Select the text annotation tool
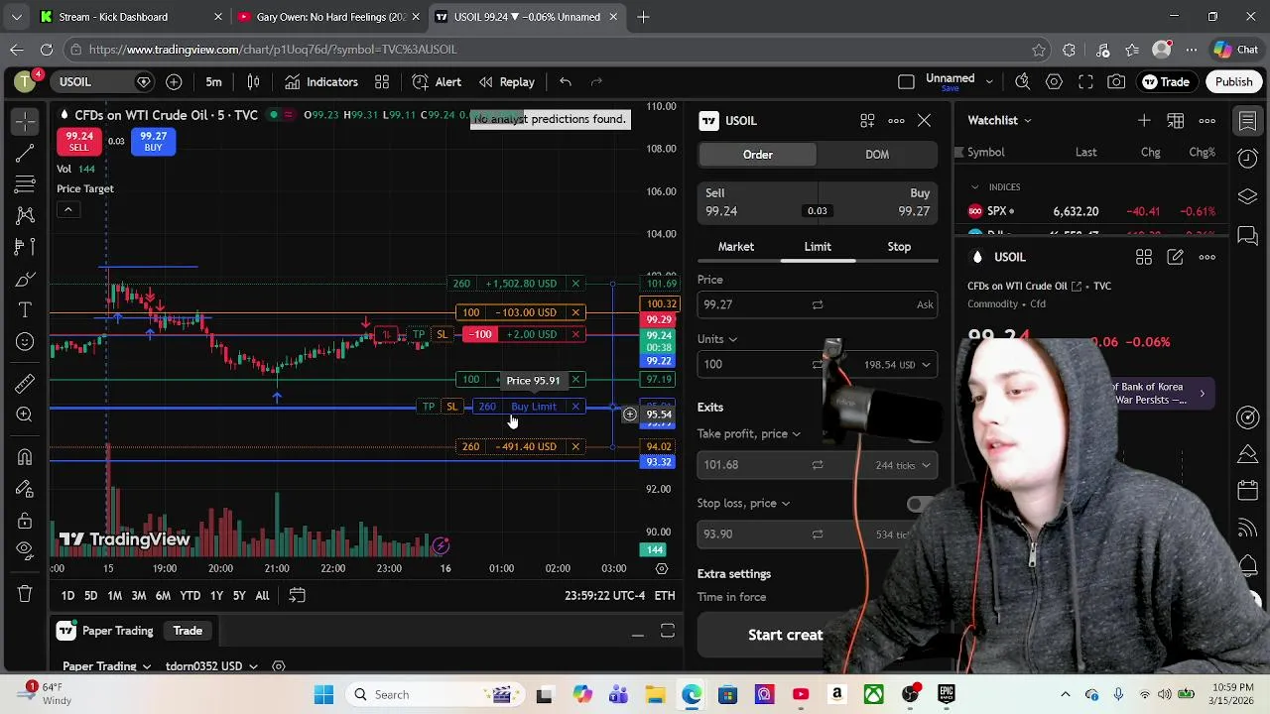Image resolution: width=1270 pixels, height=714 pixels. coord(25,310)
